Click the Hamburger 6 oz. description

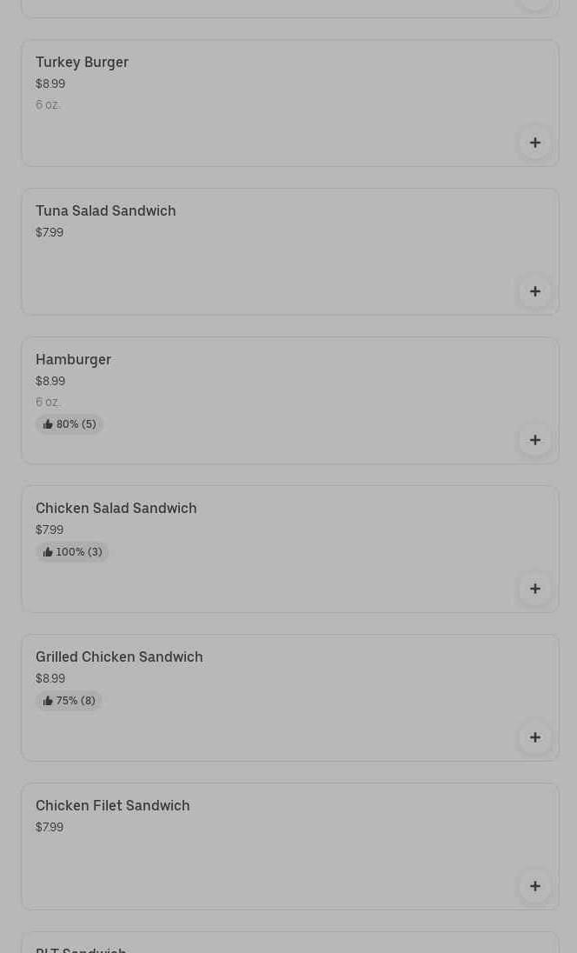point(48,403)
